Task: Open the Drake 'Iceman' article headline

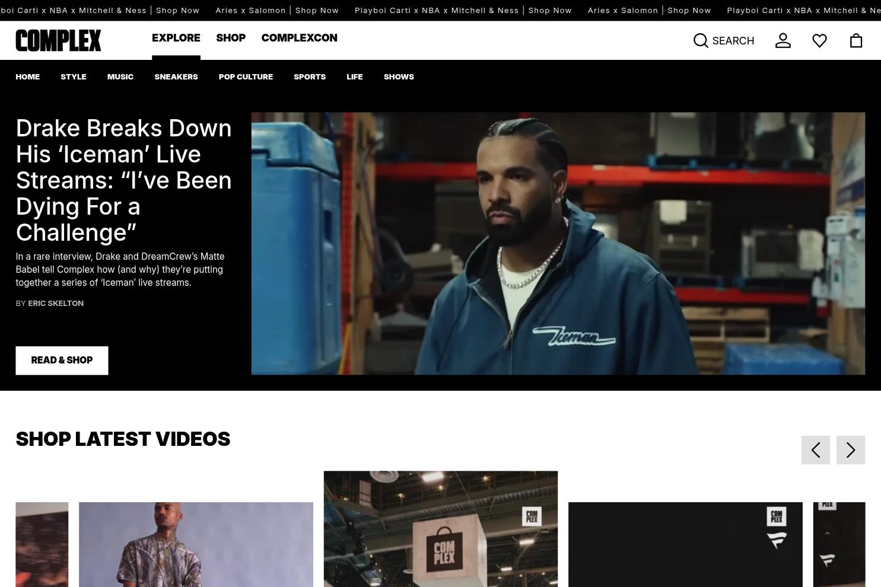Action: 124,180
